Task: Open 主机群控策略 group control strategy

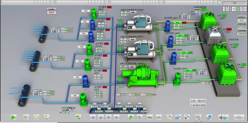Action: pyautogui.click(x=198, y=105)
